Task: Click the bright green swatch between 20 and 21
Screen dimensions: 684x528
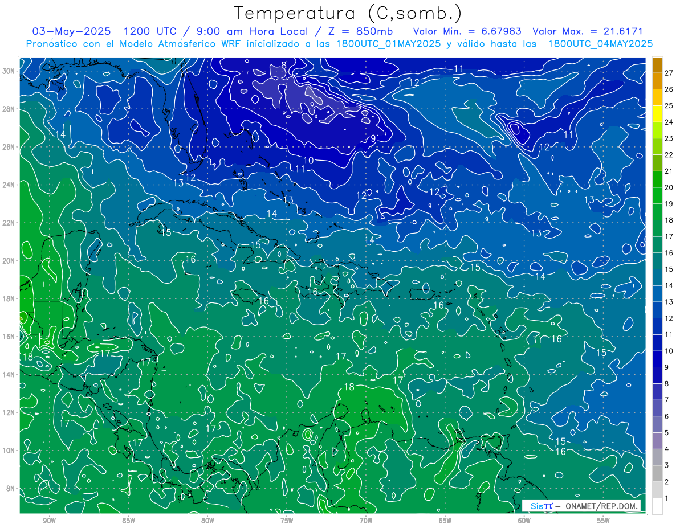Action: [658, 179]
